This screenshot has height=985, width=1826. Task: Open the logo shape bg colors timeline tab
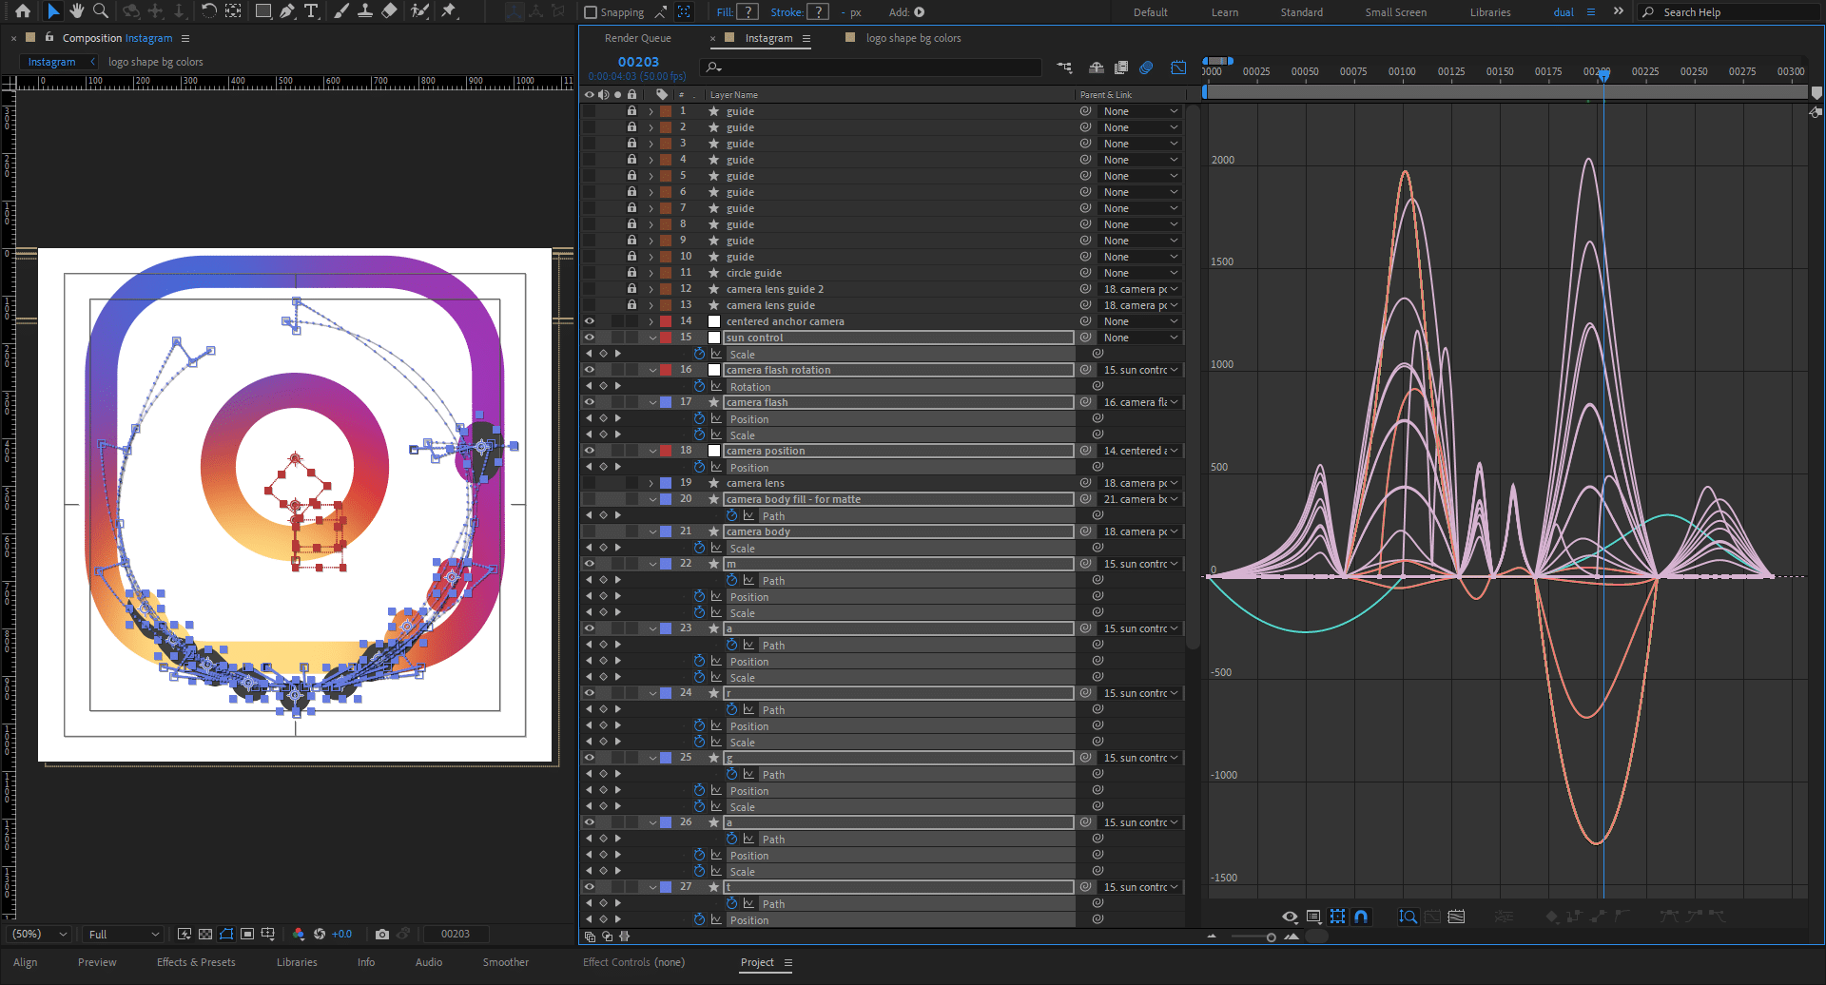(913, 38)
